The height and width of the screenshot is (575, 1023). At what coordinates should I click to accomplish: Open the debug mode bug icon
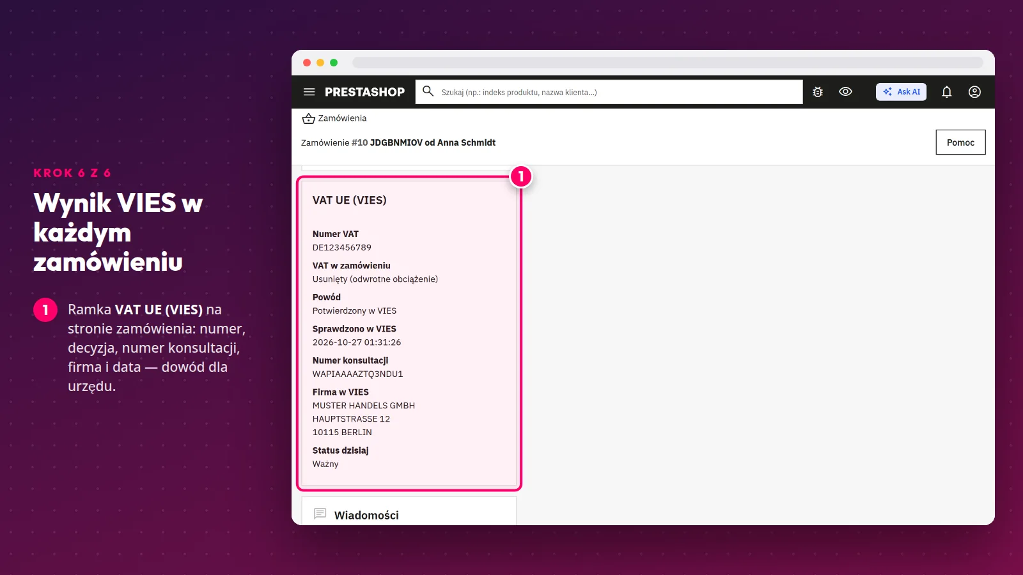818,92
